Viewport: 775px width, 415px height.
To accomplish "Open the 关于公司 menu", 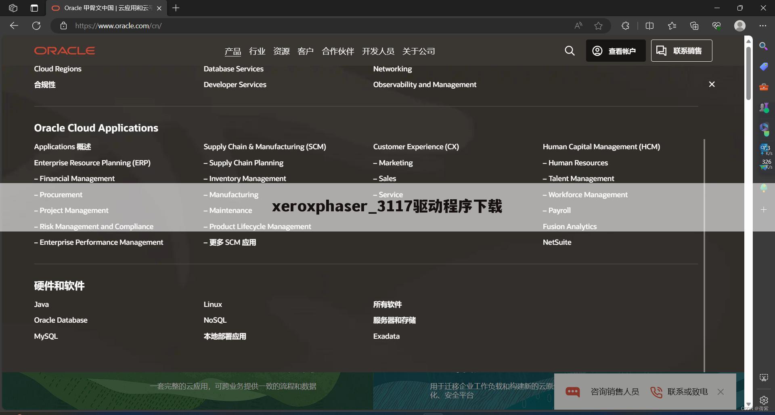I will click(419, 51).
